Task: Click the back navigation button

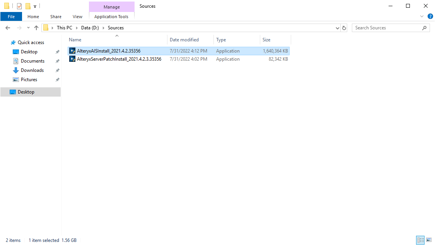Action: [8, 27]
